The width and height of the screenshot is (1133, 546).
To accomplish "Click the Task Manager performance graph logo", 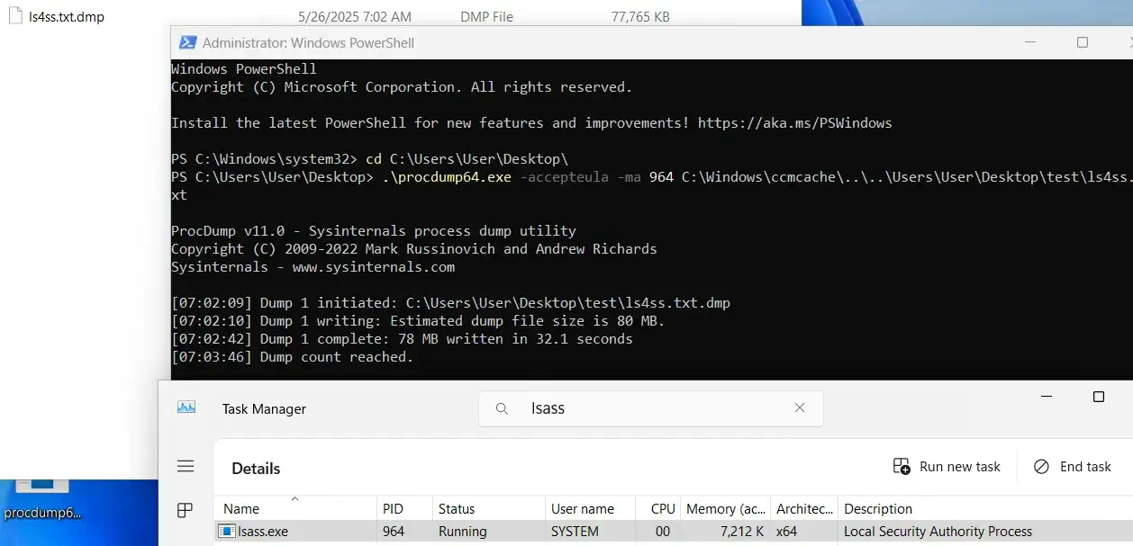I will click(186, 407).
